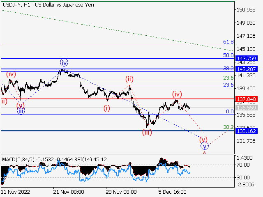Select the red (i) wave label
The image size is (263, 197).
pyautogui.click(x=107, y=108)
